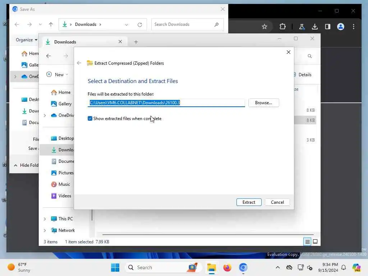Open Chrome downloads icon
Image resolution: width=368 pixels, height=276 pixels.
tap(315, 27)
